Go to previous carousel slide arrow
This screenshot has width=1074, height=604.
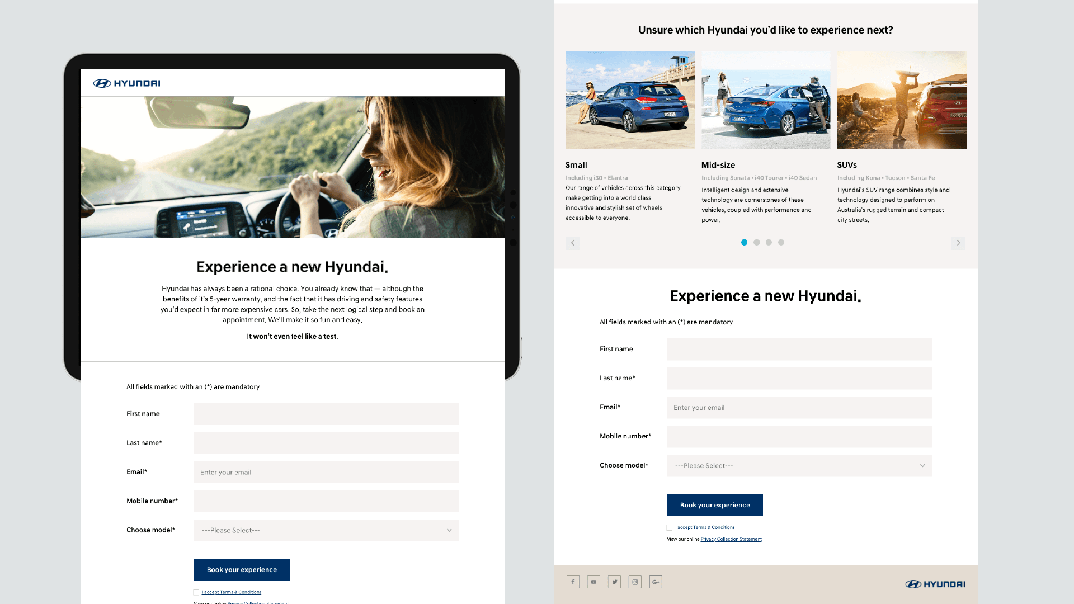(x=572, y=243)
